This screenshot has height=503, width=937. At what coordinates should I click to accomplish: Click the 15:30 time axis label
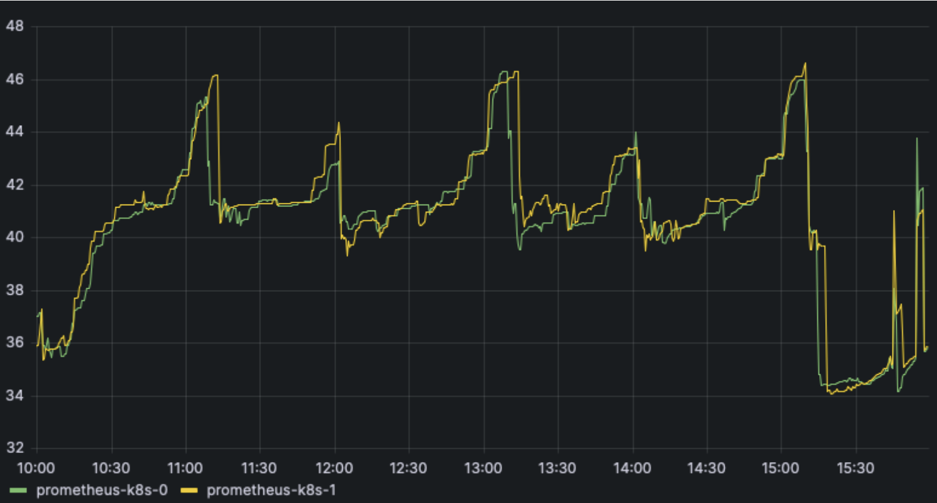855,468
